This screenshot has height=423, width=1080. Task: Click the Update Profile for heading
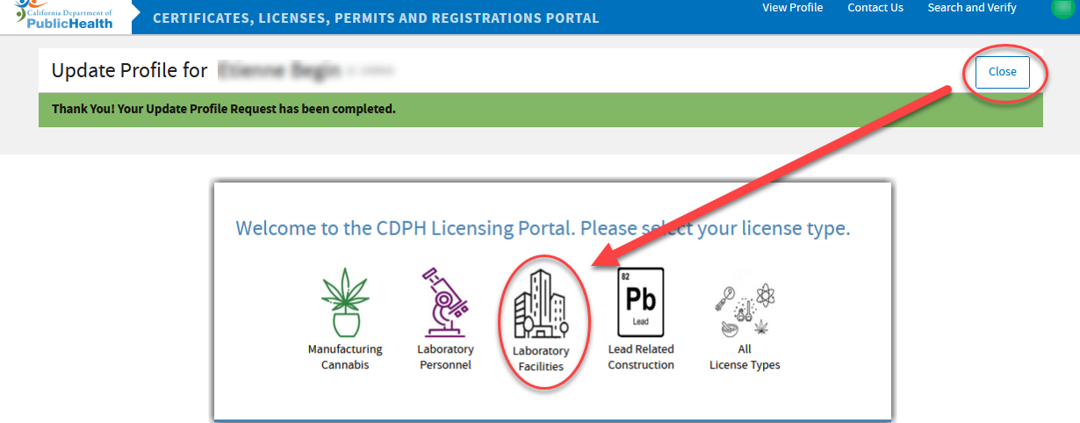coord(129,71)
